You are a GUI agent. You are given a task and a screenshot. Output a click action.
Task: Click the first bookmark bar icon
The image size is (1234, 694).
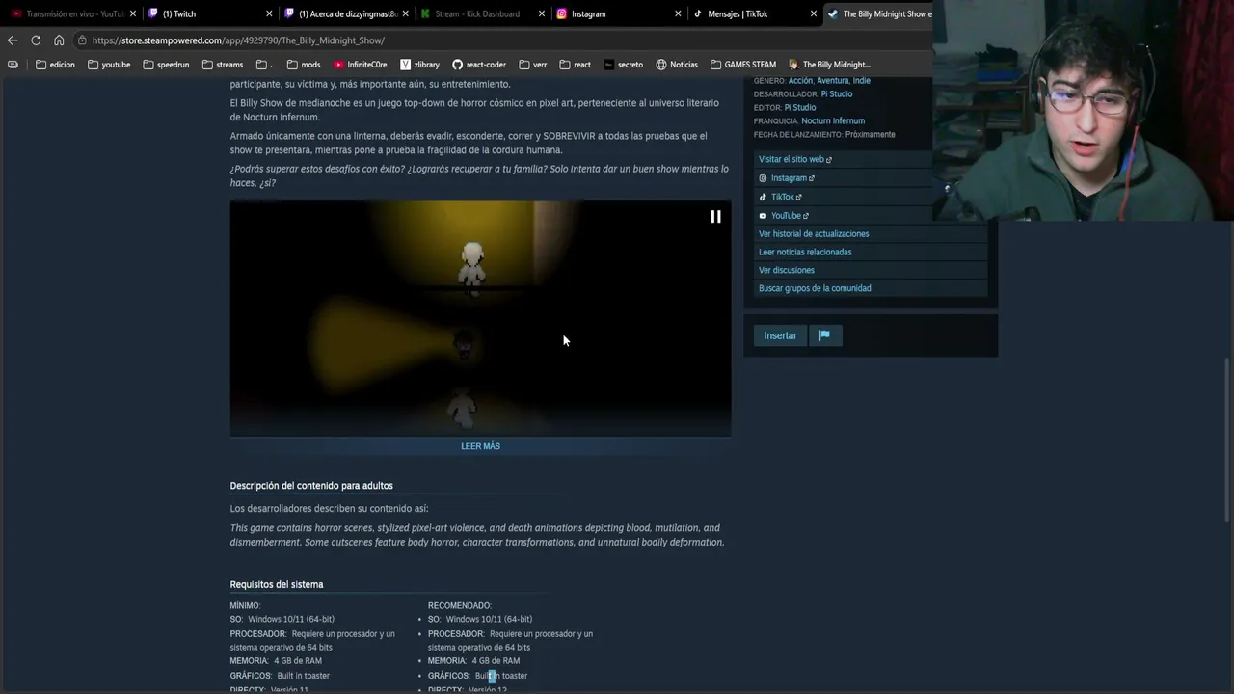(x=13, y=65)
